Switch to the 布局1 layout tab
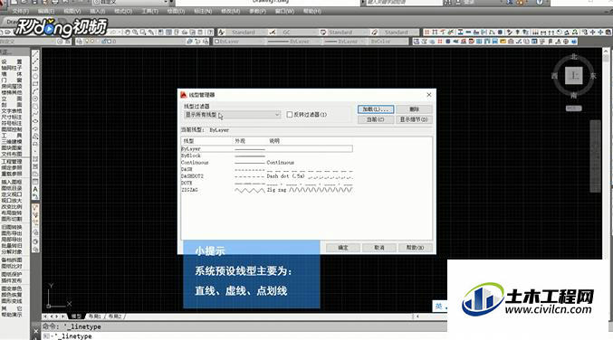613x340 pixels. (x=94, y=316)
